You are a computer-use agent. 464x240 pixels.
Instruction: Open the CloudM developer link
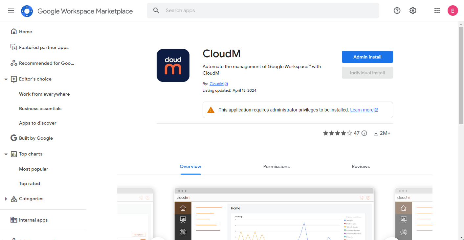tap(216, 84)
